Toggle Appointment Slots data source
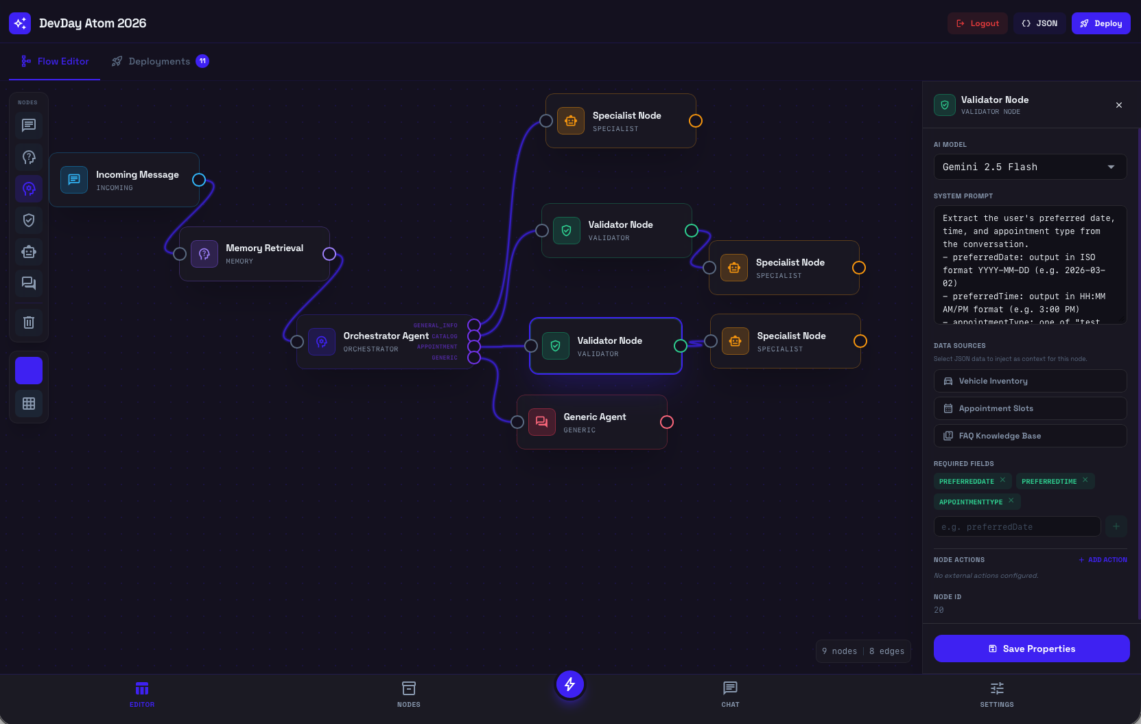Screen dimensions: 1141x724 pos(1030,408)
